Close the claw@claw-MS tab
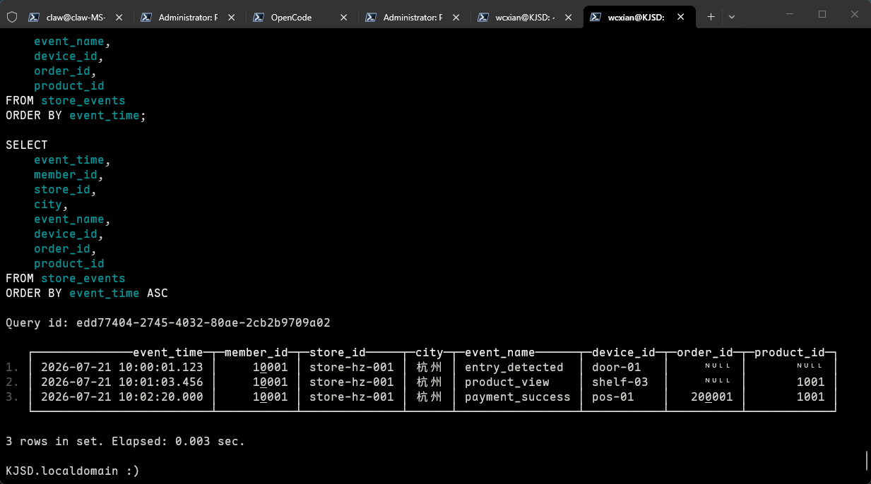This screenshot has height=484, width=871. [119, 17]
